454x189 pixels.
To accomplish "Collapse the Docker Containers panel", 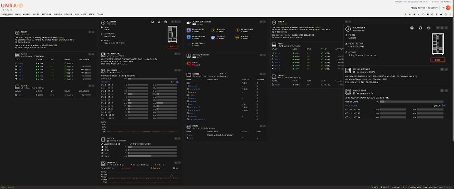I will (x=264, y=22).
